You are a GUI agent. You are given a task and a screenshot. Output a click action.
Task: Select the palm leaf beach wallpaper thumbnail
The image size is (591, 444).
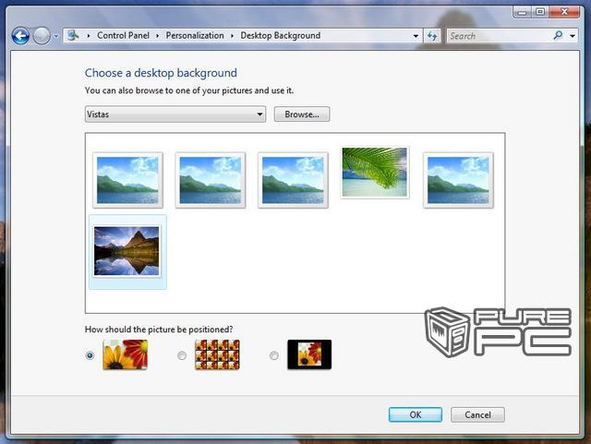pos(375,173)
